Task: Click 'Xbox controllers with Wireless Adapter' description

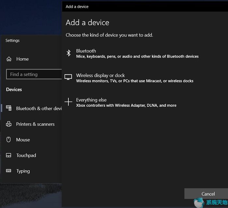Action: tap(126, 105)
